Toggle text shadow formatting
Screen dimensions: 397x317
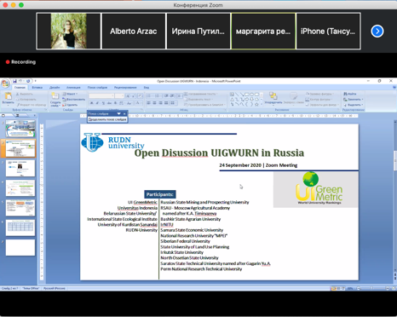[115, 103]
